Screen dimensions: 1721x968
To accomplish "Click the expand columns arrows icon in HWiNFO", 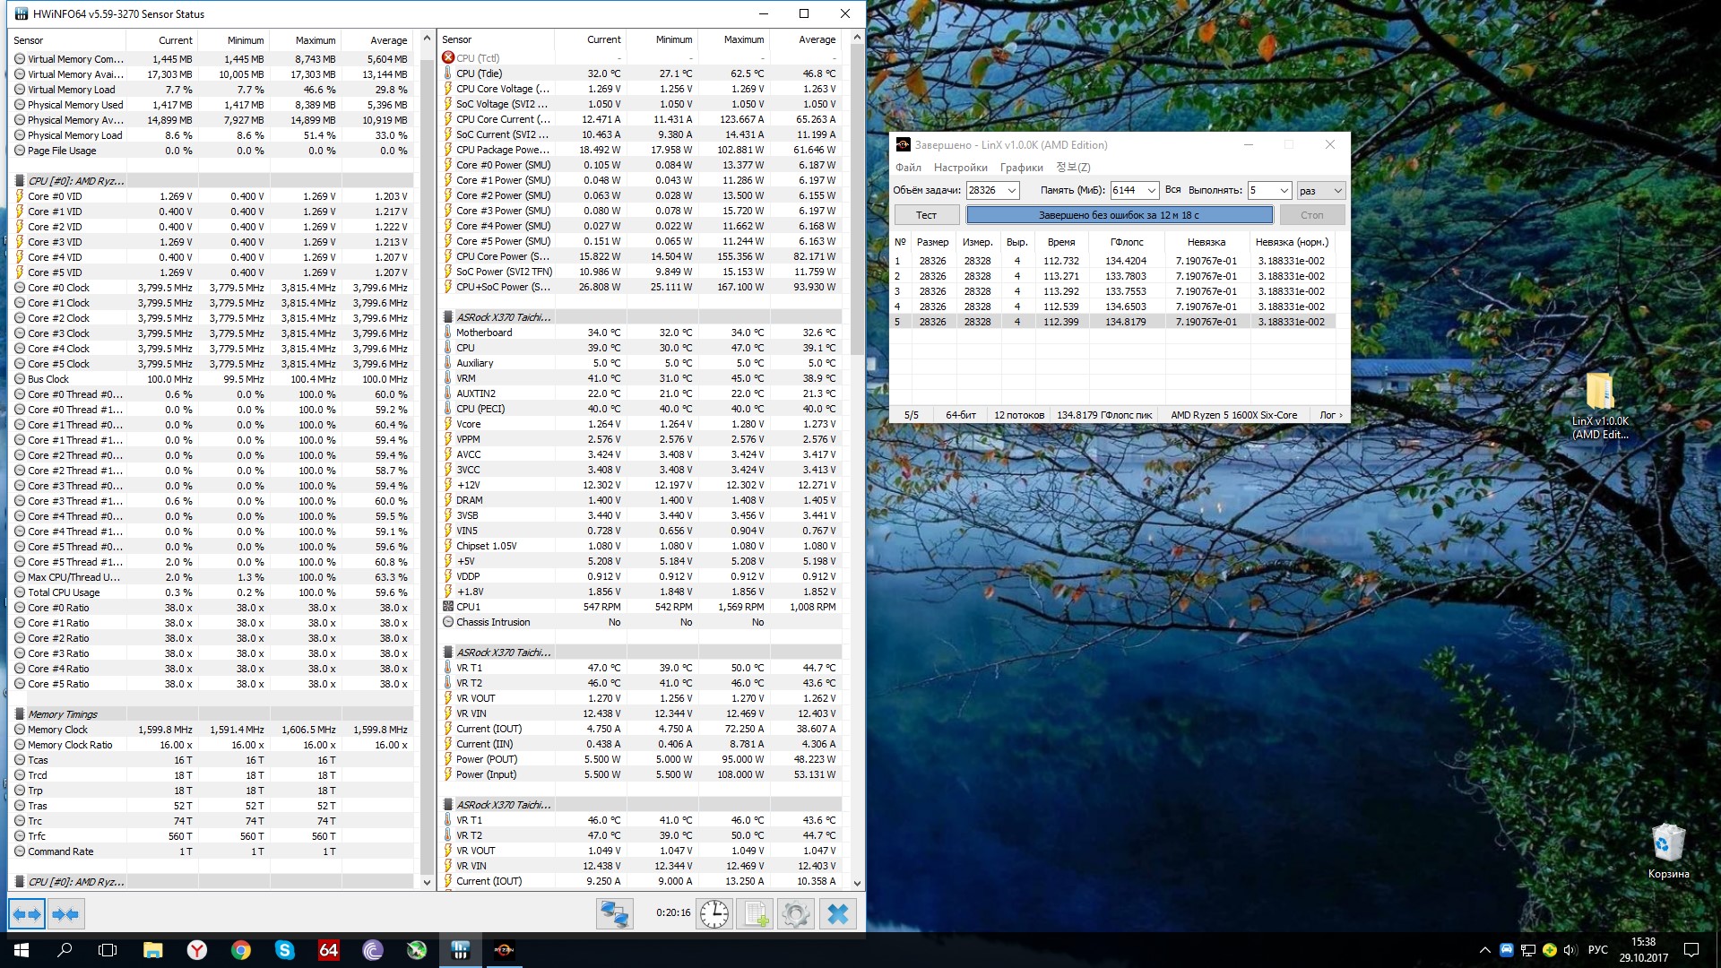I will click(x=27, y=914).
